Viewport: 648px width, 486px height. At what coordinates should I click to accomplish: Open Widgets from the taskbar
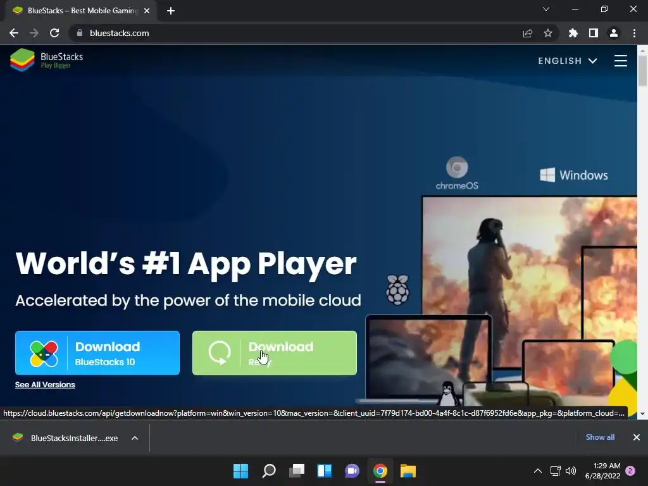point(325,471)
